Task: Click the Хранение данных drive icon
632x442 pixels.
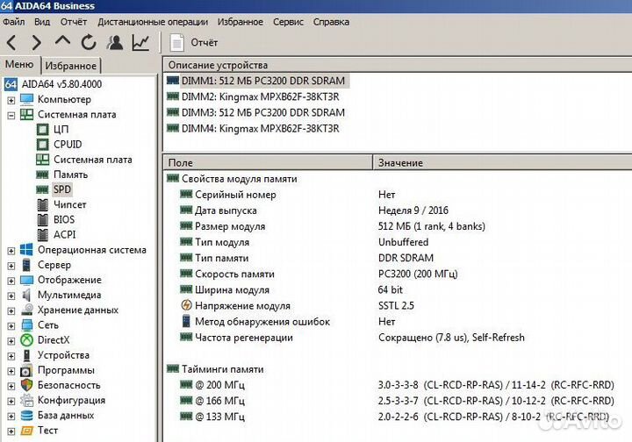Action: (x=27, y=310)
